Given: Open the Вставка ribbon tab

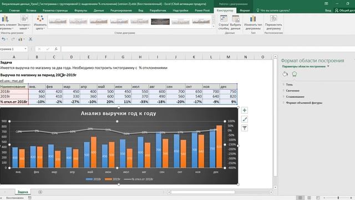Looking at the screenshot, I should coord(31,11).
